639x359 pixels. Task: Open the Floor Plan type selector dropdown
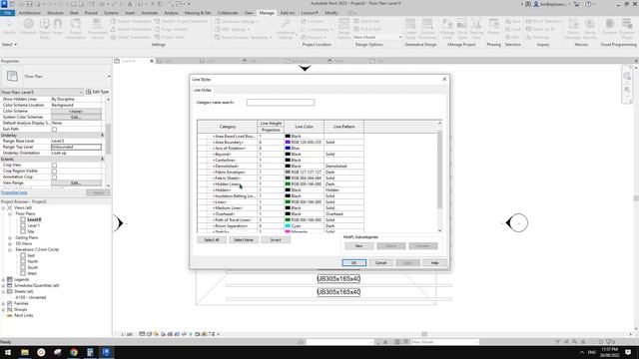pos(109,76)
